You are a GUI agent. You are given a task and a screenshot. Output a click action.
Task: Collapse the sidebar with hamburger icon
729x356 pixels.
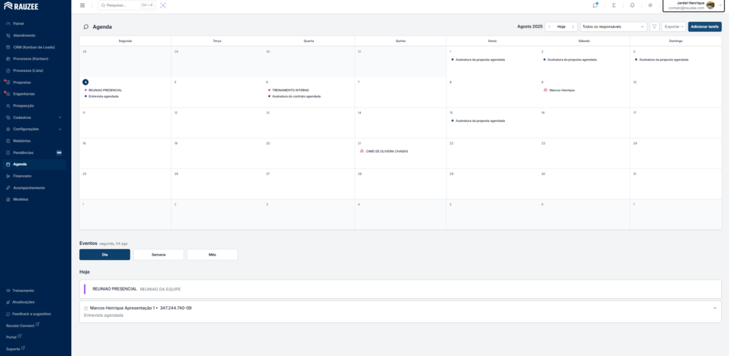[x=82, y=5]
